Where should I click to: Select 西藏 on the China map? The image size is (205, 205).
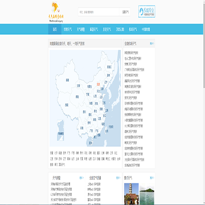tap(67, 105)
